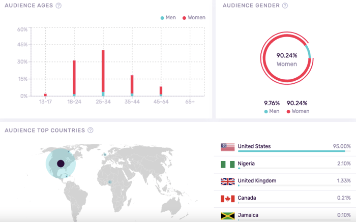This screenshot has height=222, width=356.
Task: Toggle the Men series in ages legend
Action: (x=168, y=18)
